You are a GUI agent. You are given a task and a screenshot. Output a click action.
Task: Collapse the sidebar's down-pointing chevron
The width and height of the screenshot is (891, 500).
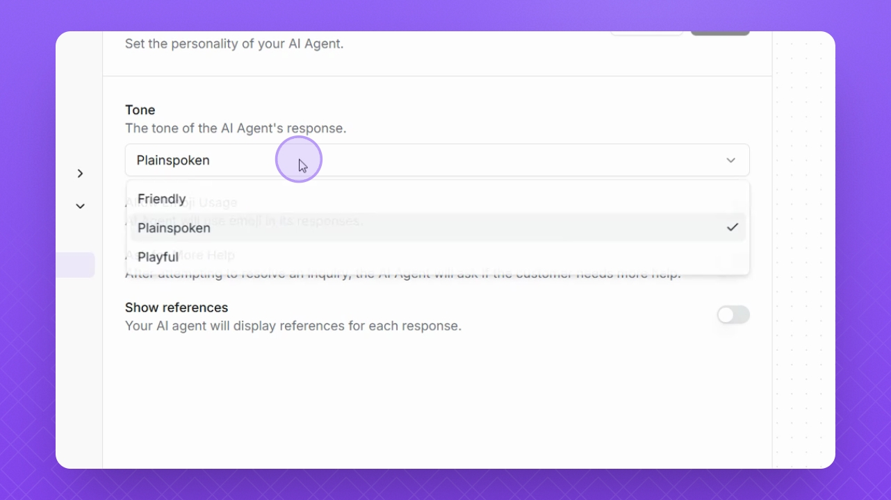(81, 206)
